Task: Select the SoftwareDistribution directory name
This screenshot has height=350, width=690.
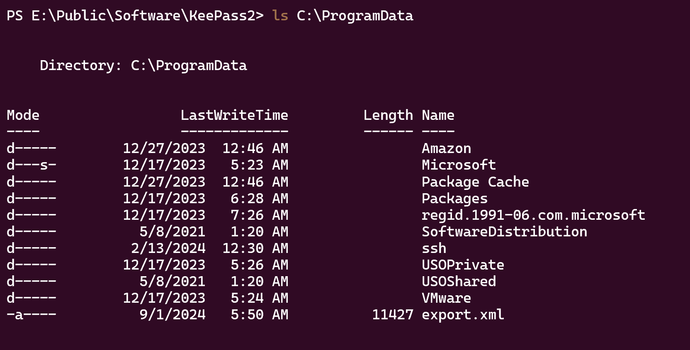Action: 504,232
